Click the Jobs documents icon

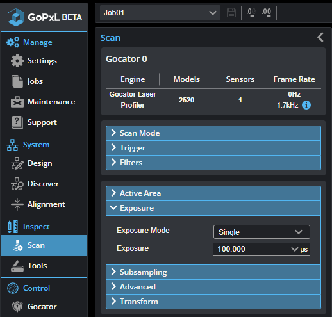click(17, 81)
